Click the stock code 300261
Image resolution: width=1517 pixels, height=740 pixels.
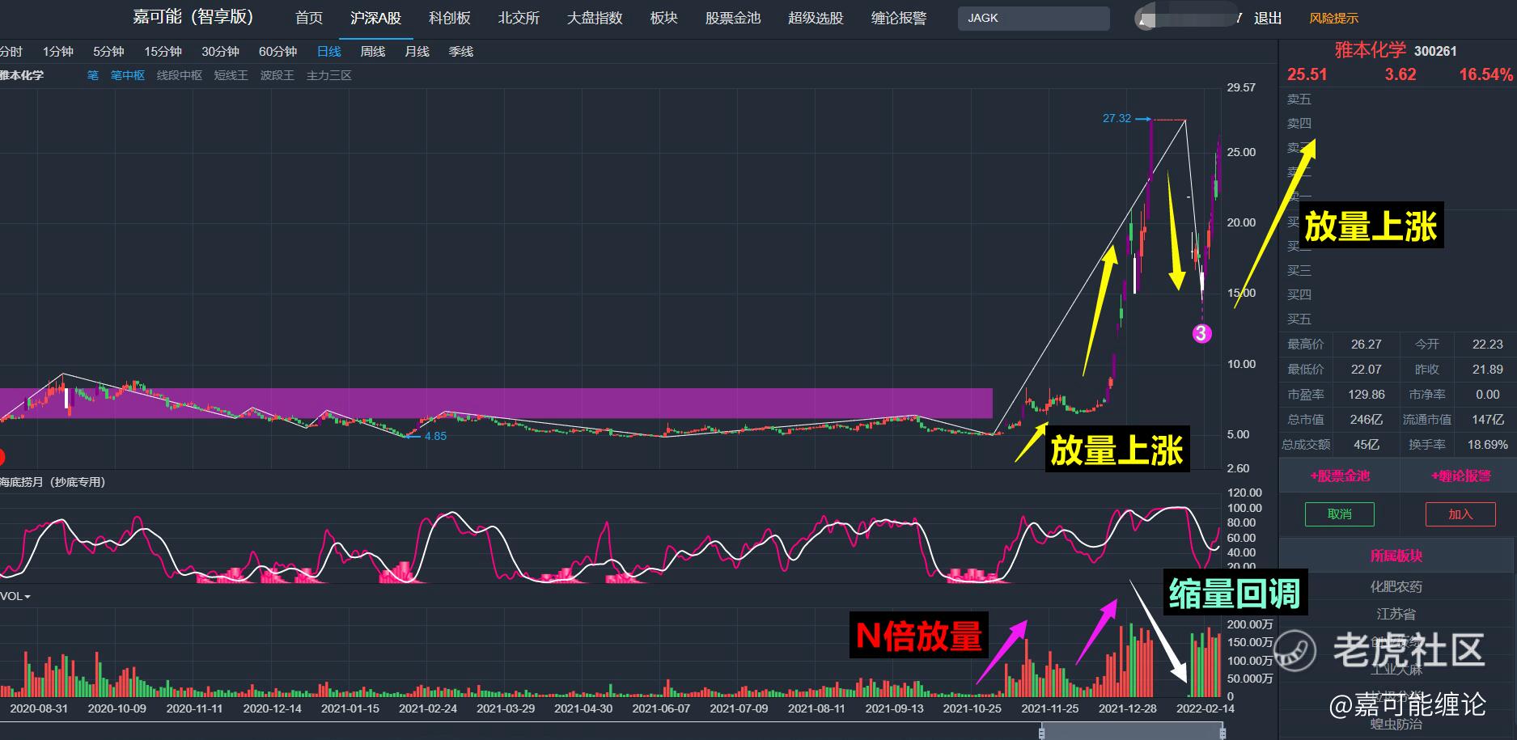pyautogui.click(x=1435, y=51)
